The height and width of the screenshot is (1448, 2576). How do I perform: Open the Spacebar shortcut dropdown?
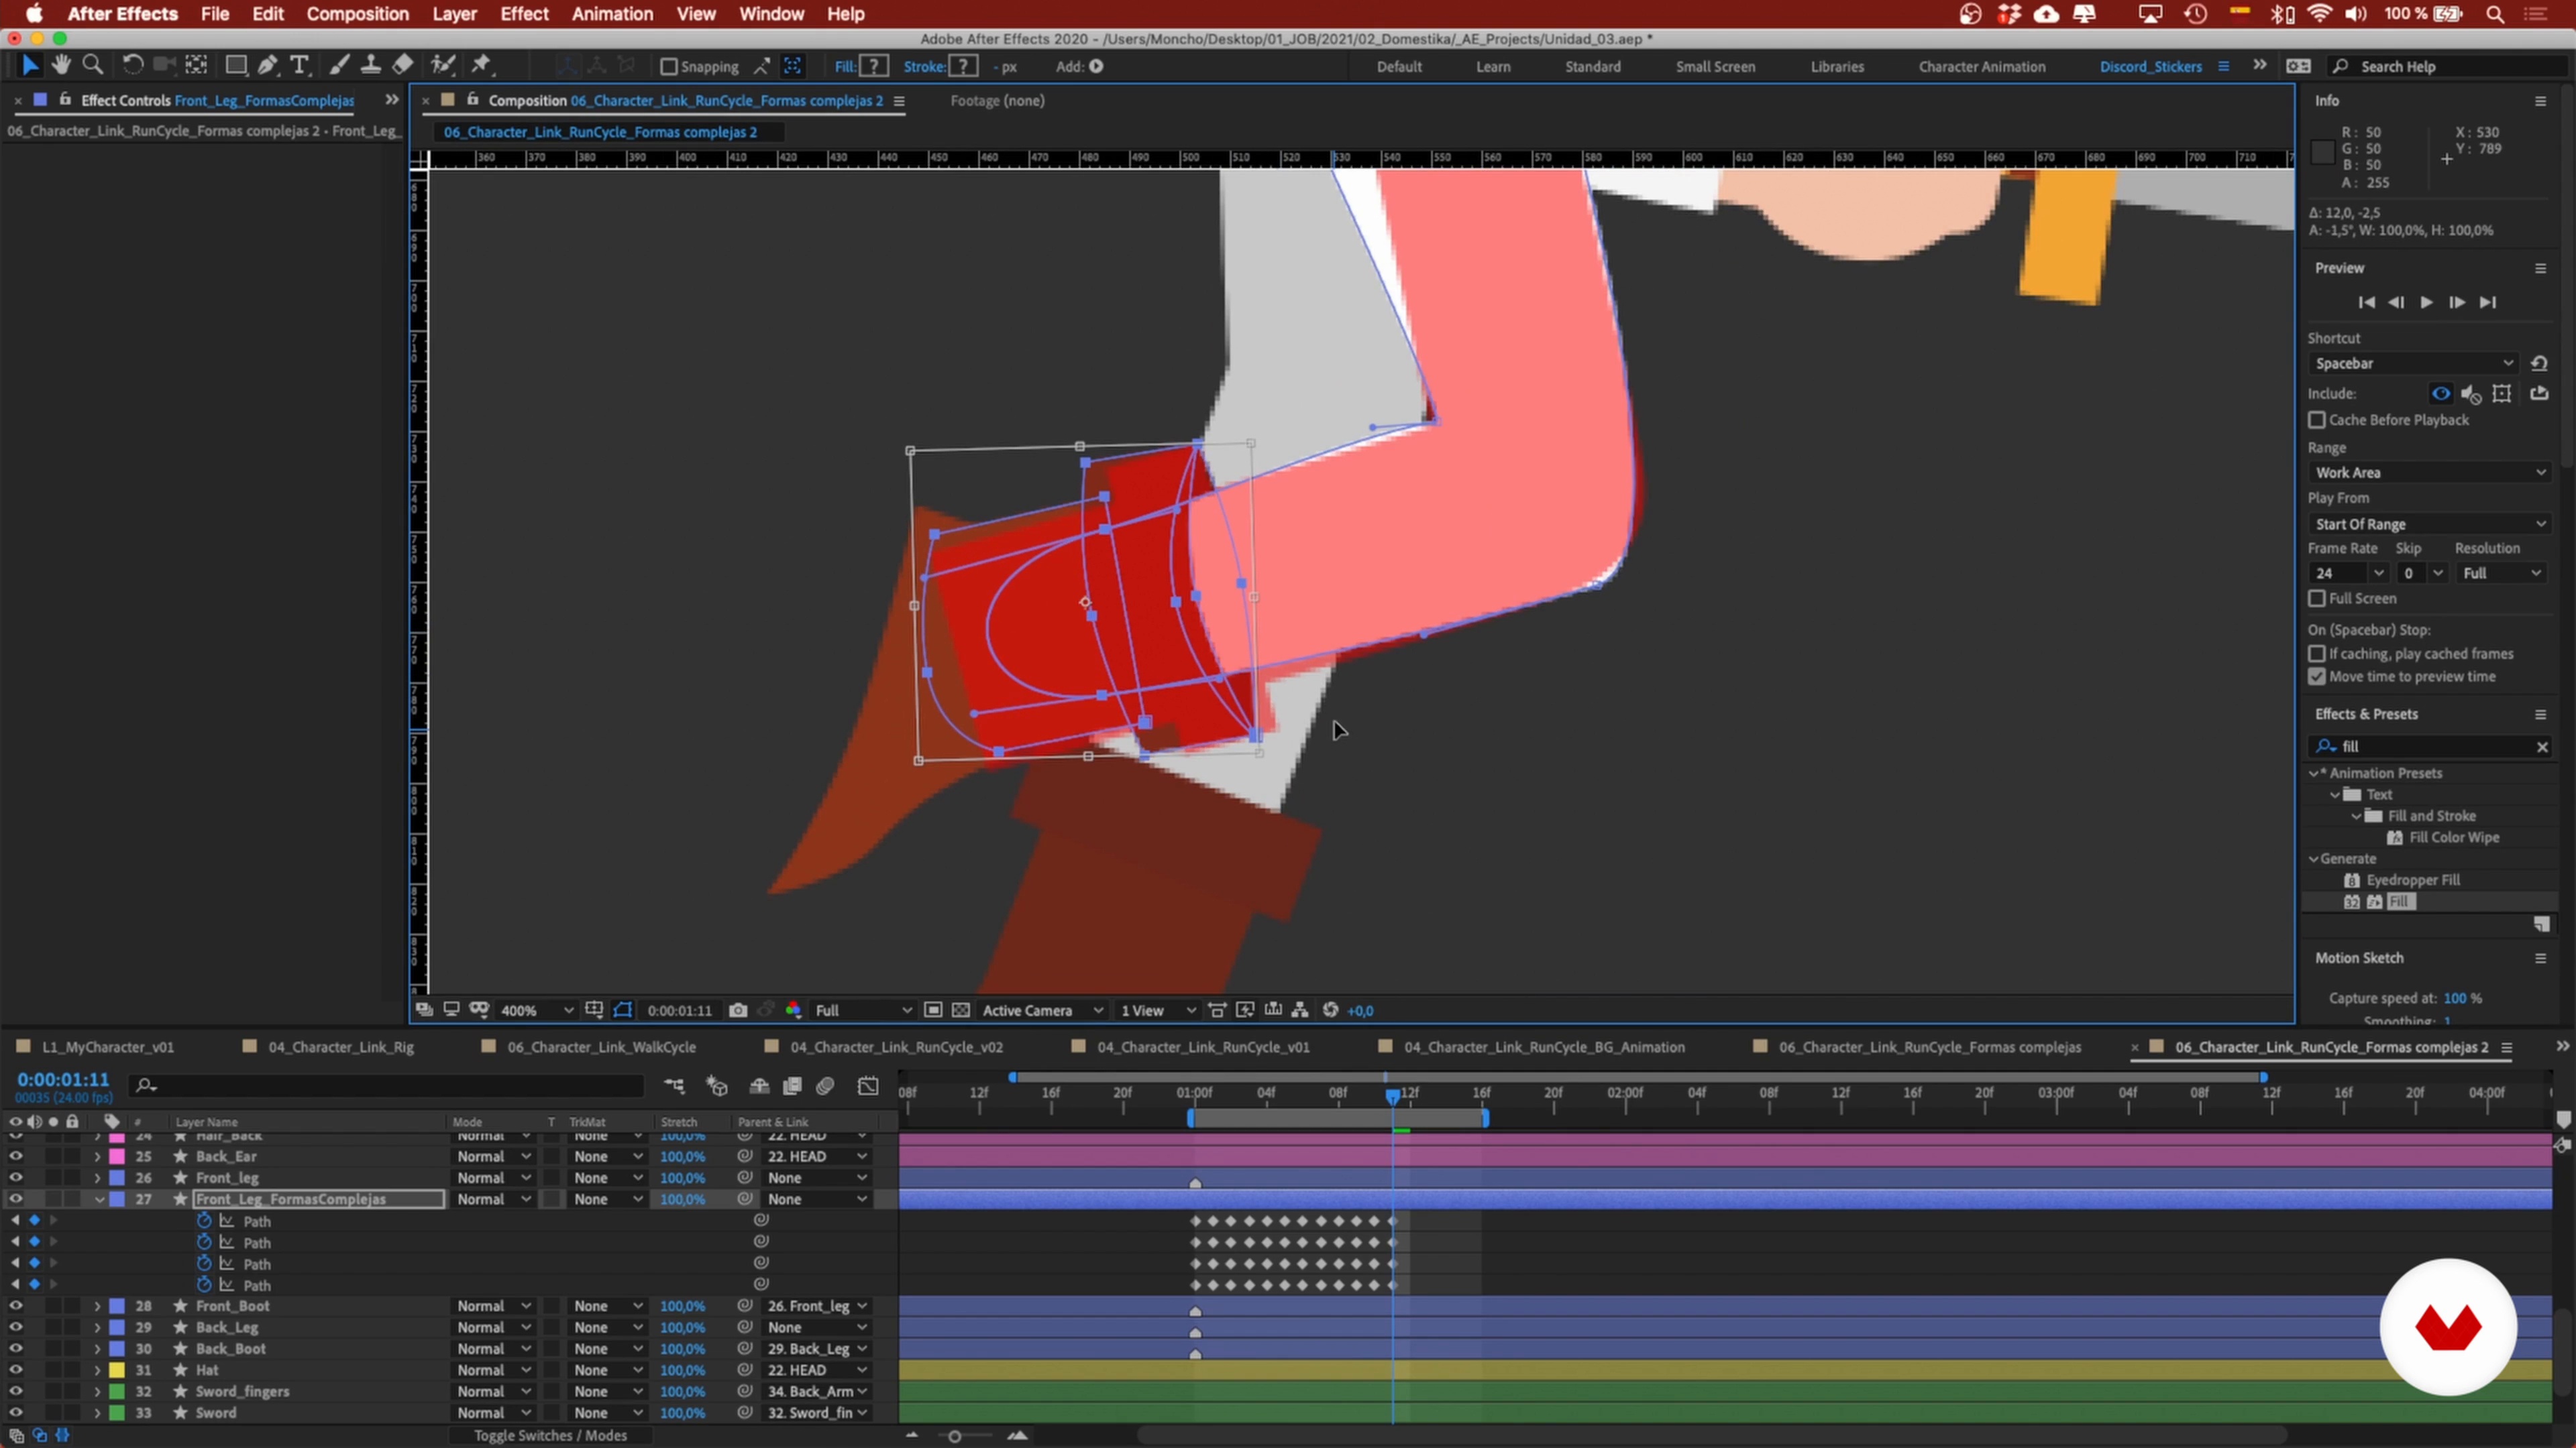coord(2413,363)
